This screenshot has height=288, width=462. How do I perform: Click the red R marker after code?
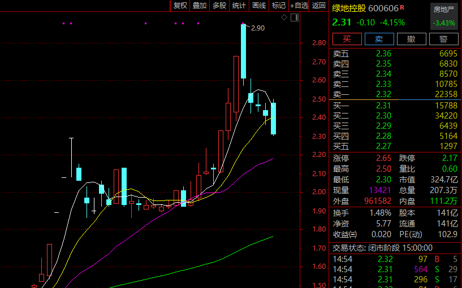tap(402, 7)
